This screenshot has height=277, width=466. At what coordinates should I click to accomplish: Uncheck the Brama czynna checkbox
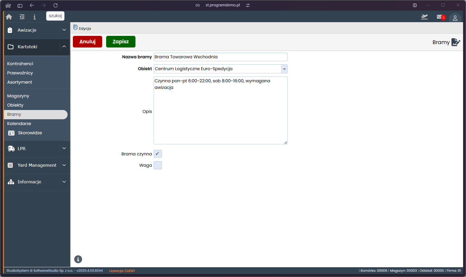(158, 154)
